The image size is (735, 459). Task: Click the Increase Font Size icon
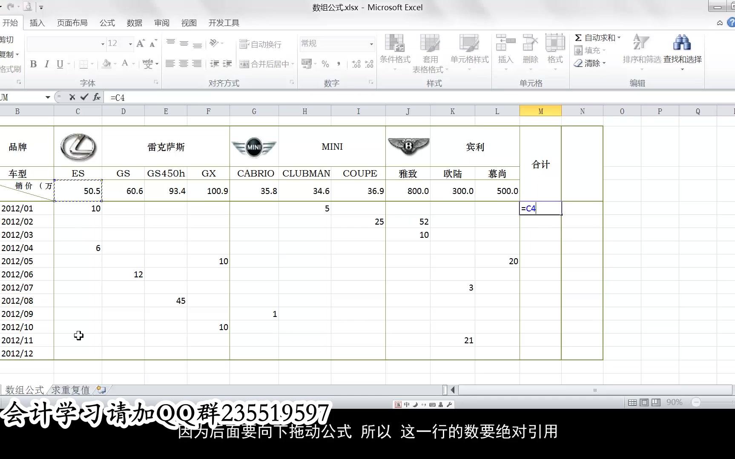(140, 43)
